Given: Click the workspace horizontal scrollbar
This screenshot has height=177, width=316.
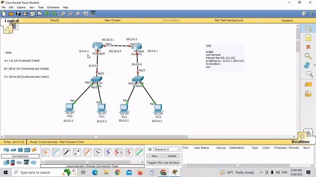Looking at the screenshot, I should point(96,137).
